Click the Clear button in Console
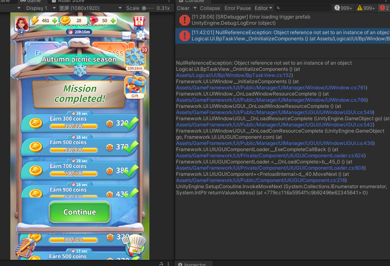Image resolution: width=390 pixels, height=266 pixels. (183, 8)
